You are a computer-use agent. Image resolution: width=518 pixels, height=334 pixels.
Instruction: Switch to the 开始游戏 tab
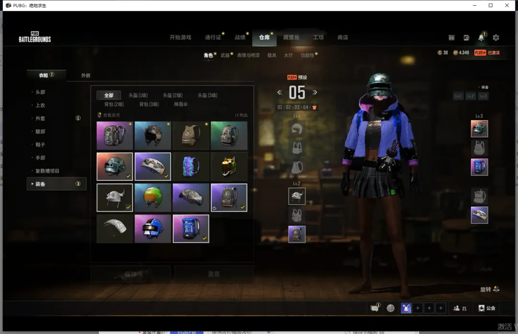tap(180, 37)
